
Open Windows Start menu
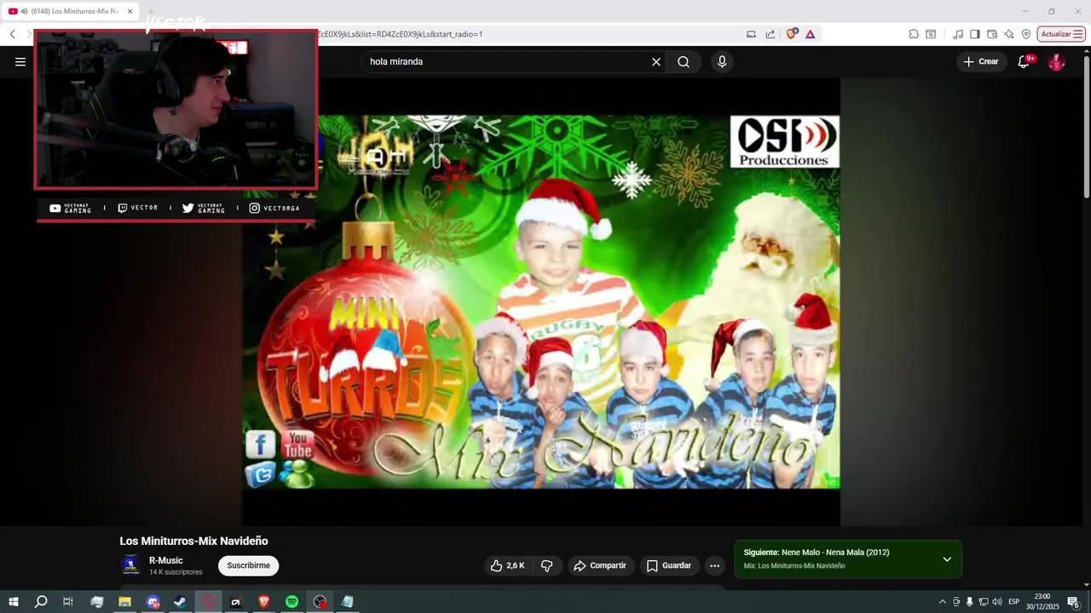click(x=14, y=602)
